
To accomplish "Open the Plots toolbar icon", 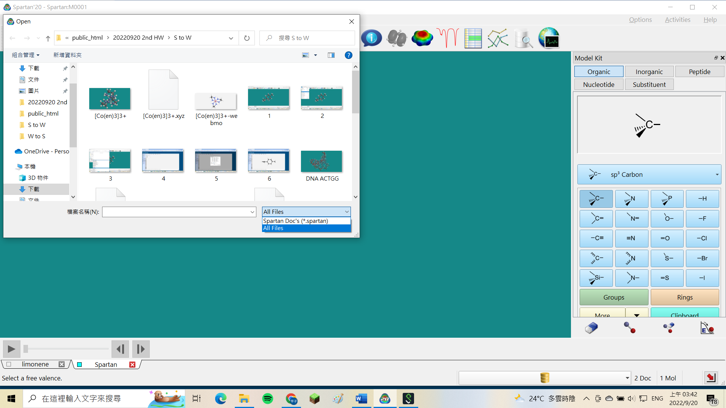I will tap(498, 38).
